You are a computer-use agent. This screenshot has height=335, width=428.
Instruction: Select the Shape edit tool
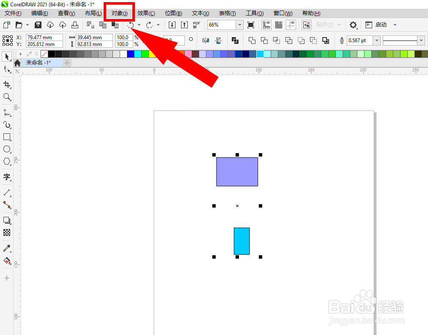tap(6, 70)
